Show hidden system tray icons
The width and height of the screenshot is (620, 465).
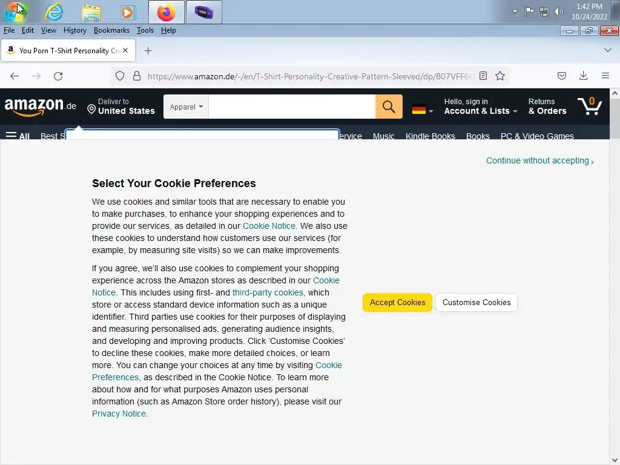[x=515, y=12]
